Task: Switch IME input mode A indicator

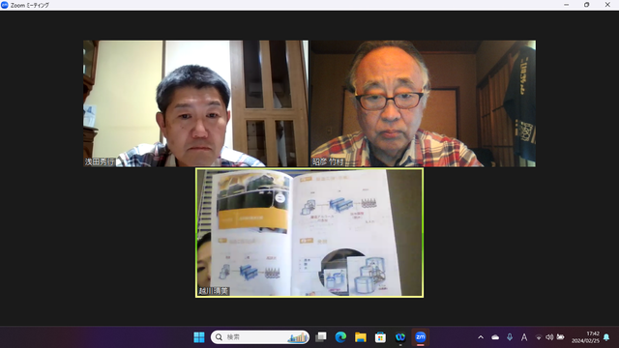Action: click(x=524, y=337)
